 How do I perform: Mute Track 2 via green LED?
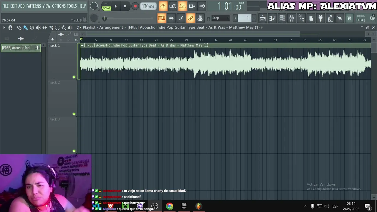74,114
